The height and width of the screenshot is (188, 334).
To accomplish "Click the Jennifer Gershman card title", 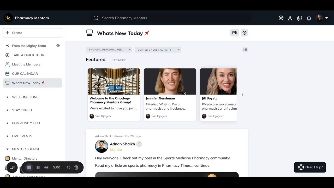I will (160, 98).
